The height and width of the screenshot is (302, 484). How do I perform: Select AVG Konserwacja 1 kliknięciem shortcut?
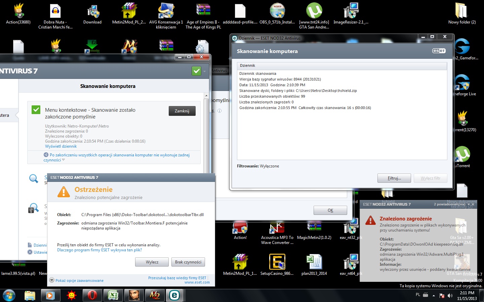[166, 16]
